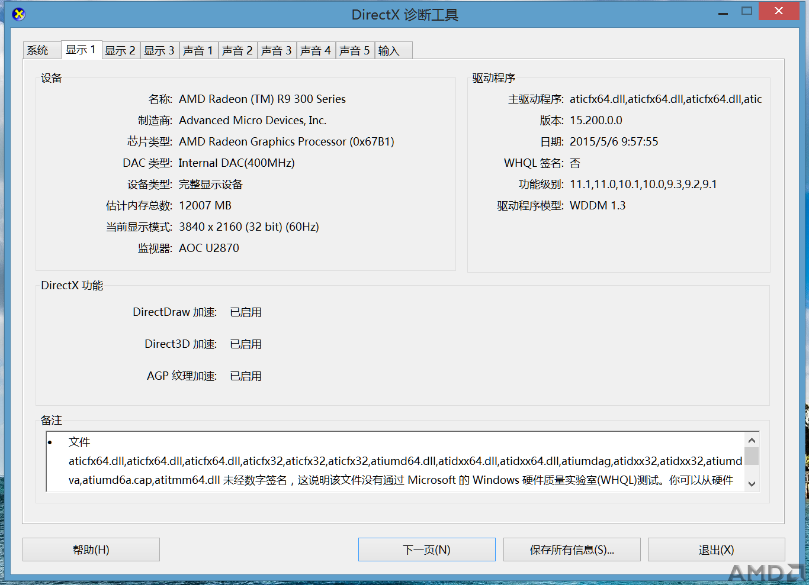809x585 pixels.
Task: Click the notes scrollbar up arrow
Action: coord(752,440)
